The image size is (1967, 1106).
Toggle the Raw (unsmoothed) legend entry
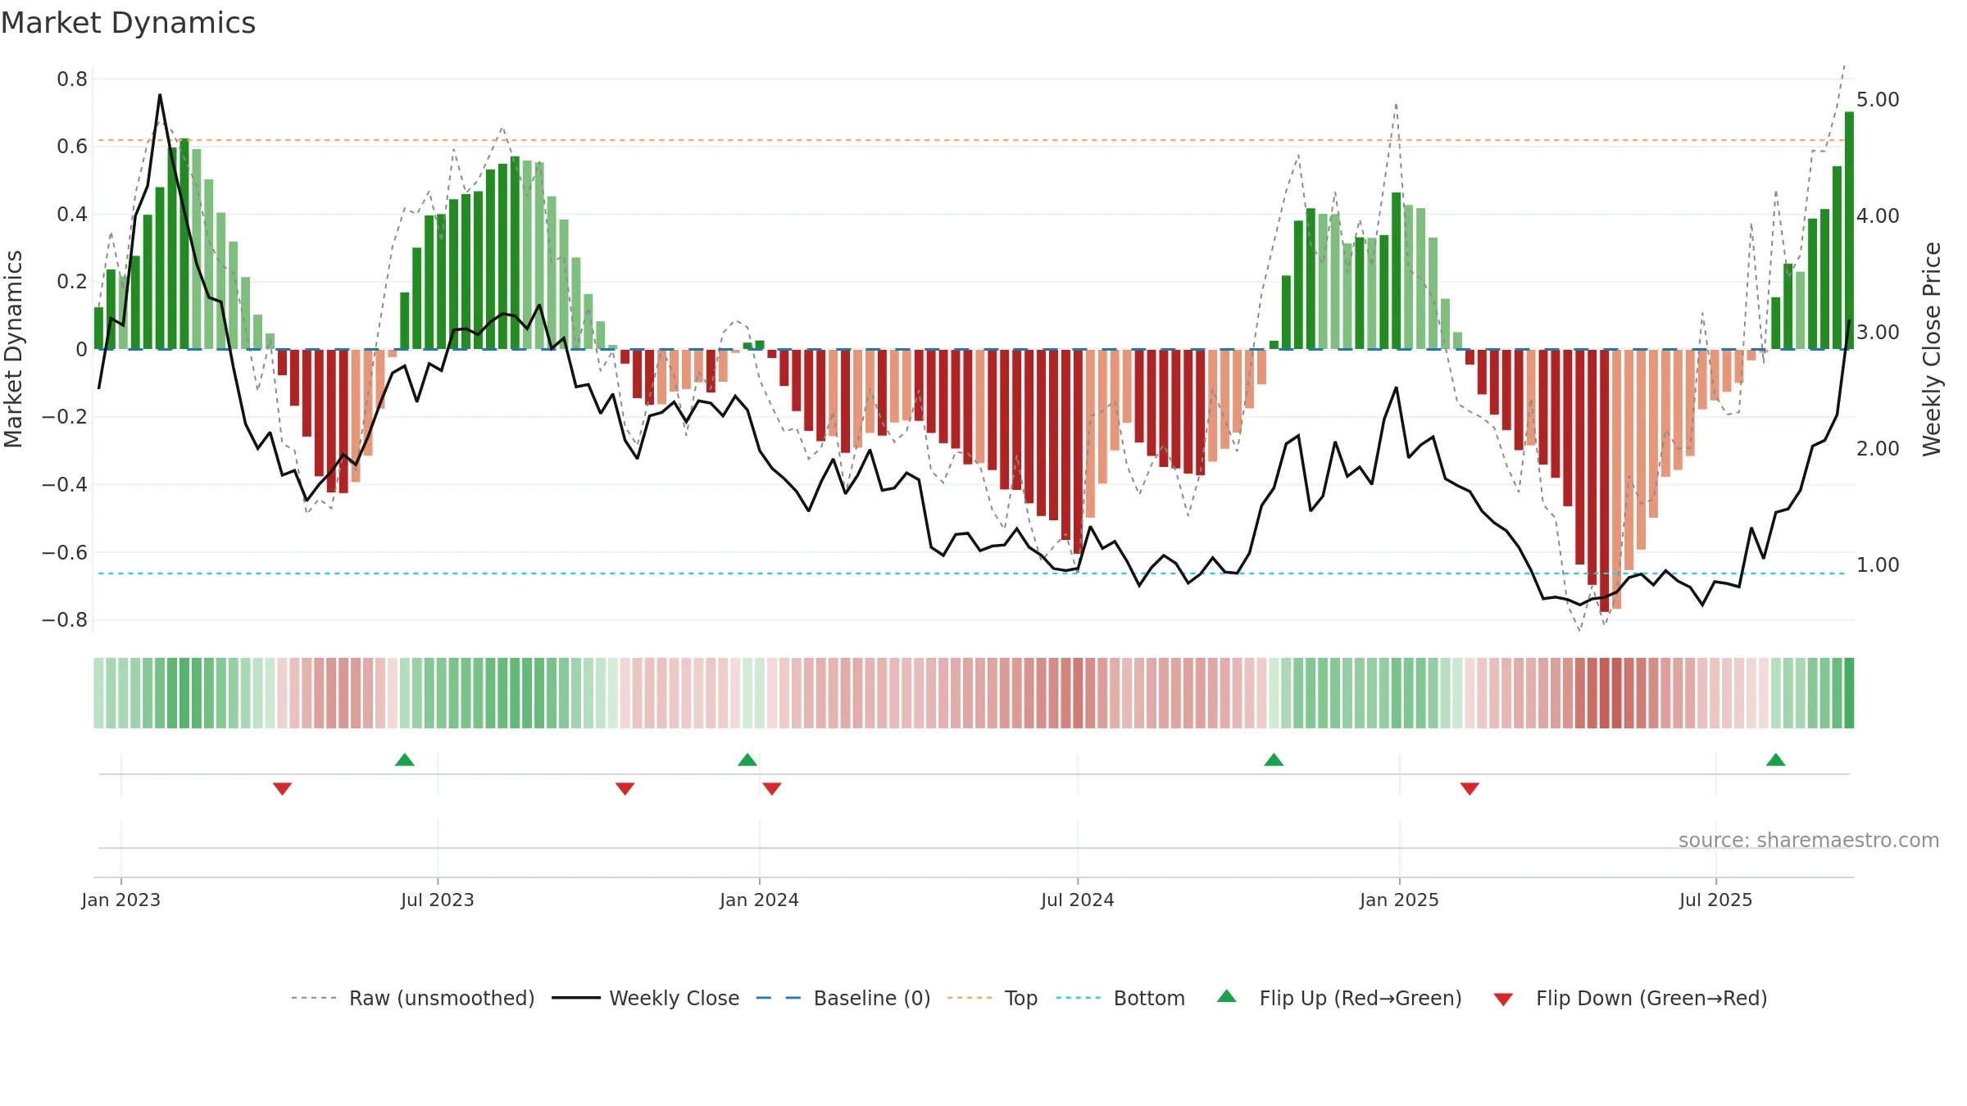click(x=412, y=998)
